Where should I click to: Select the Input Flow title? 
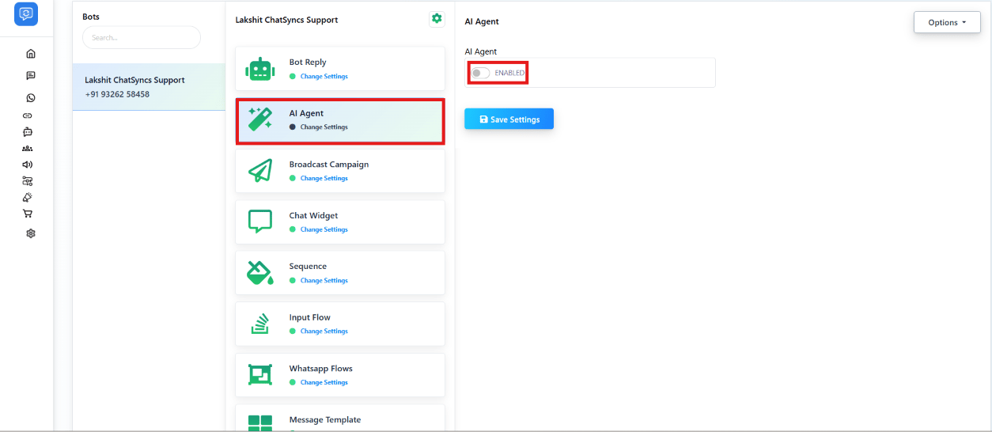click(x=310, y=317)
